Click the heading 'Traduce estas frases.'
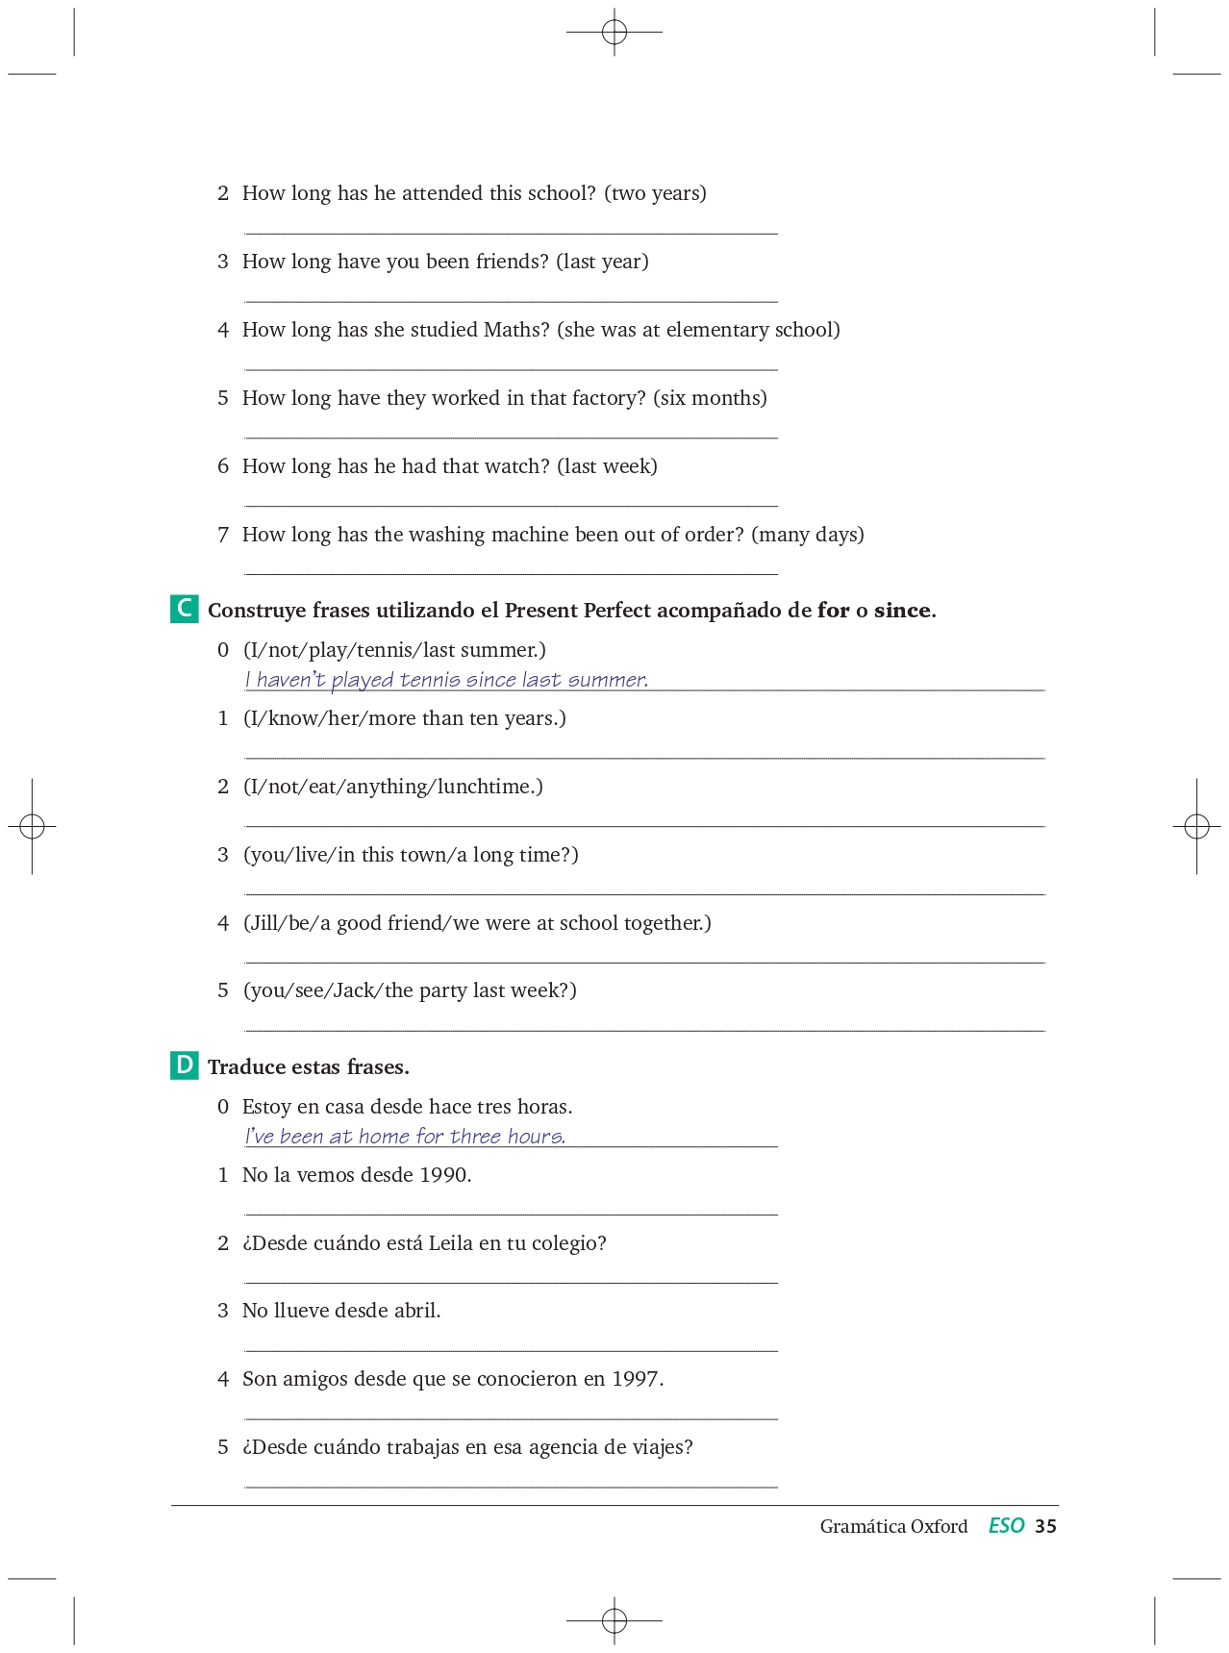 (x=309, y=1066)
